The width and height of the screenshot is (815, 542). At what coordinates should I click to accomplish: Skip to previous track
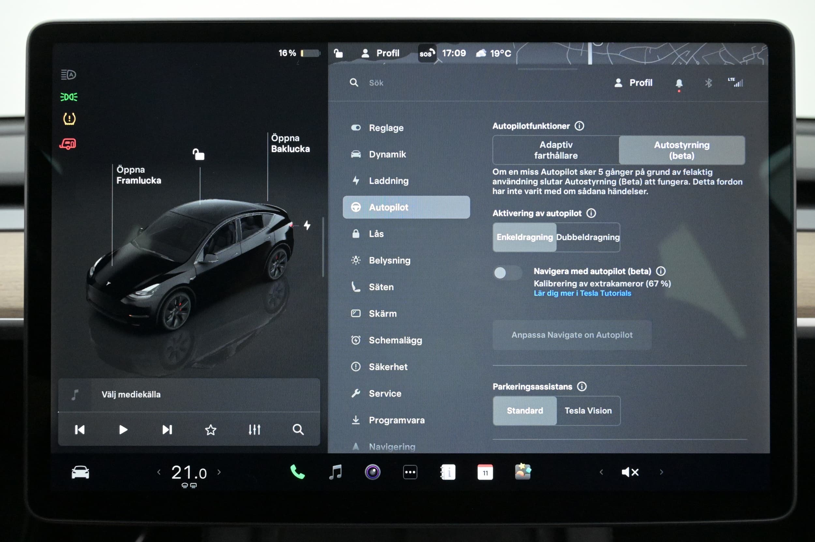point(80,430)
